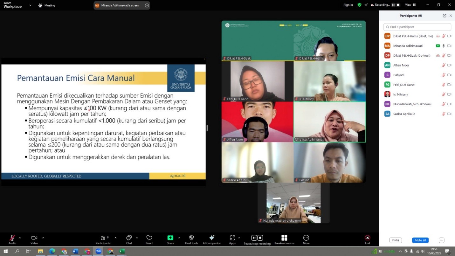The width and height of the screenshot is (455, 256).
Task: Pop out the Participants panel
Action: [x=445, y=16]
